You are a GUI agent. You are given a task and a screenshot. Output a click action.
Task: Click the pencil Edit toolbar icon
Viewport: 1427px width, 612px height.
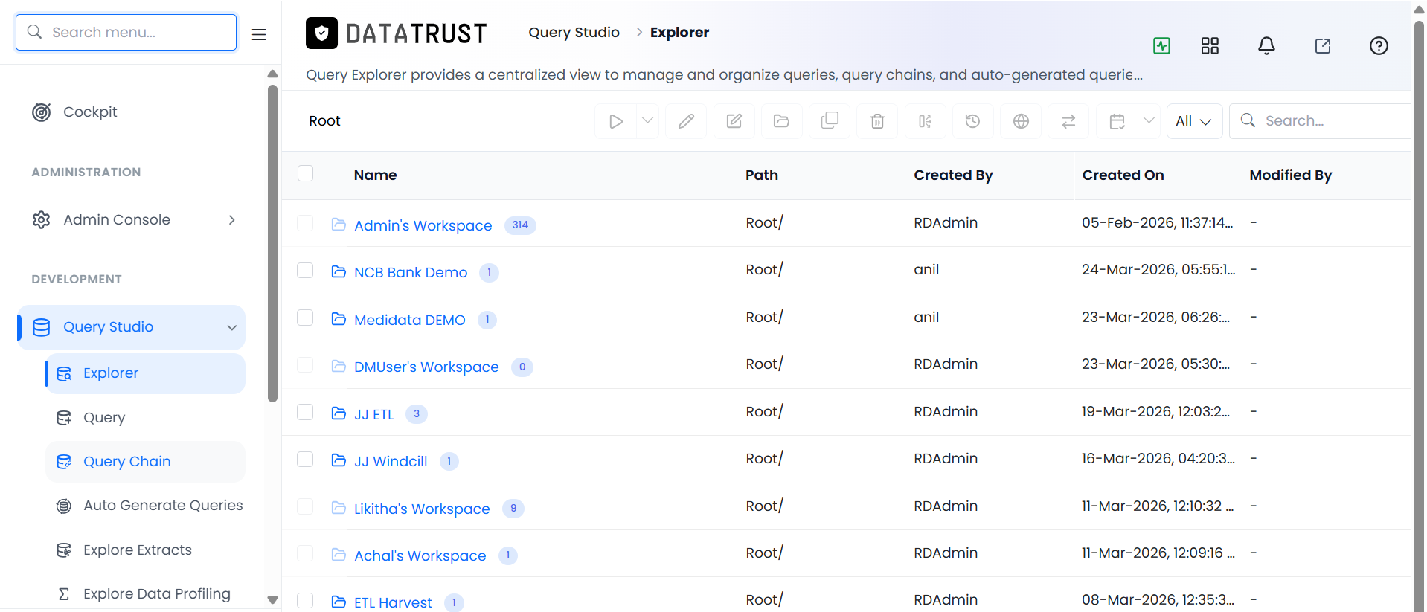pos(686,121)
